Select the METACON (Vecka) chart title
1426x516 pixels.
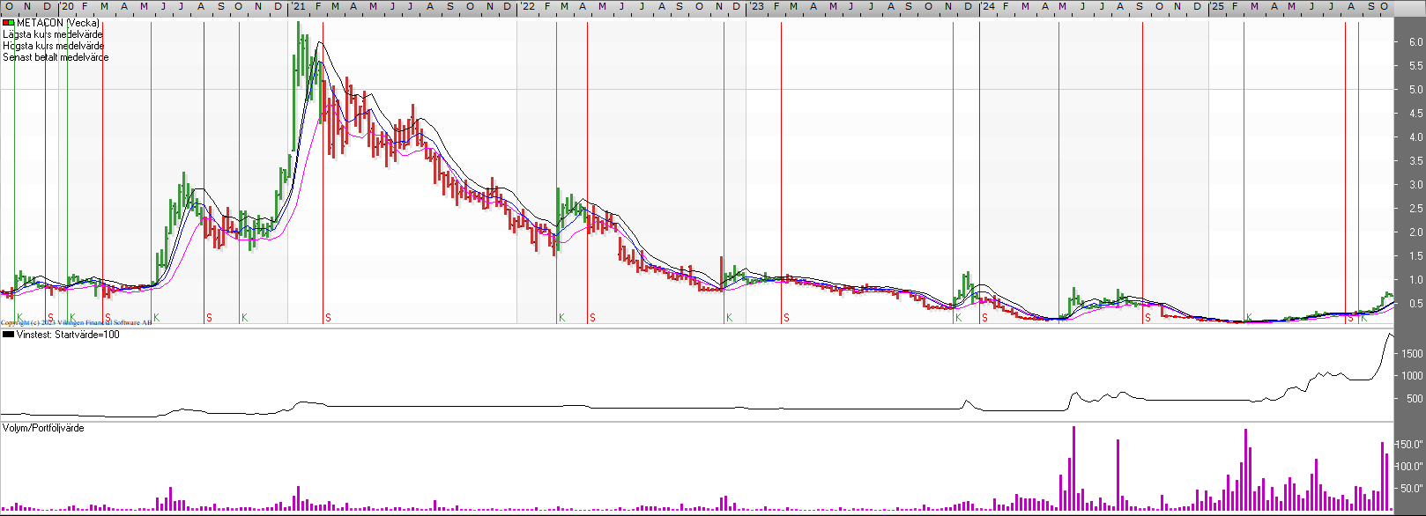click(x=58, y=23)
